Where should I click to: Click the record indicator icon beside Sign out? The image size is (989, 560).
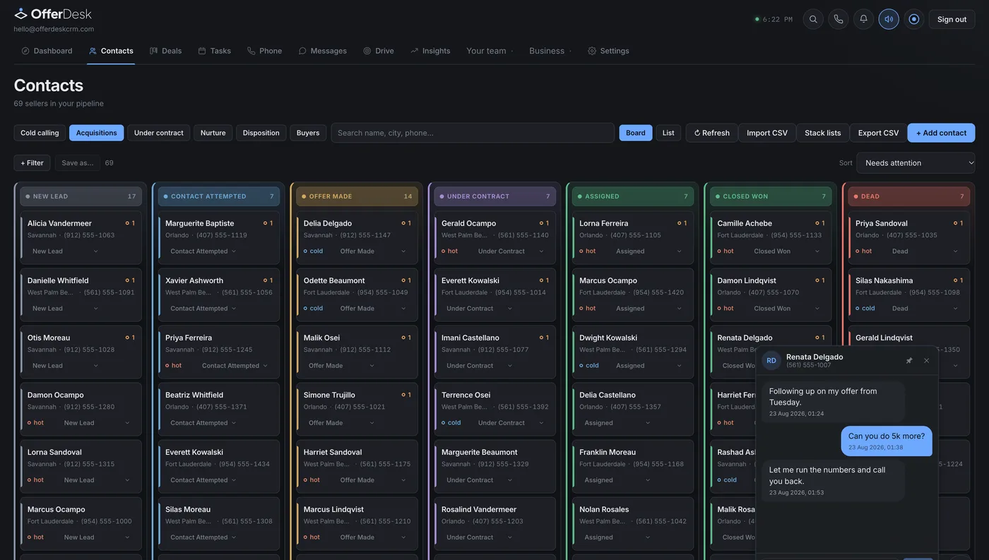pos(914,19)
